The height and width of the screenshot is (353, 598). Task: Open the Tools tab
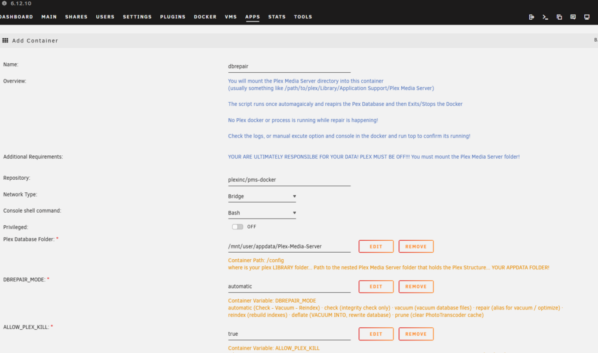point(303,17)
